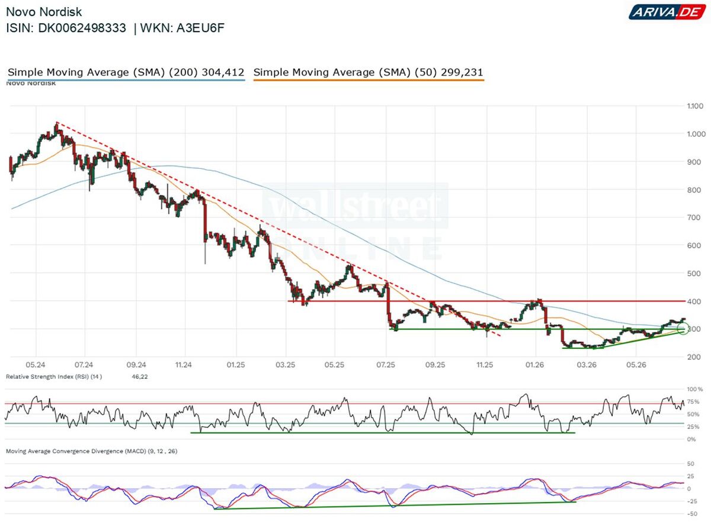Click the 05.26 date axis label
This screenshot has width=711, height=522.
tap(636, 365)
